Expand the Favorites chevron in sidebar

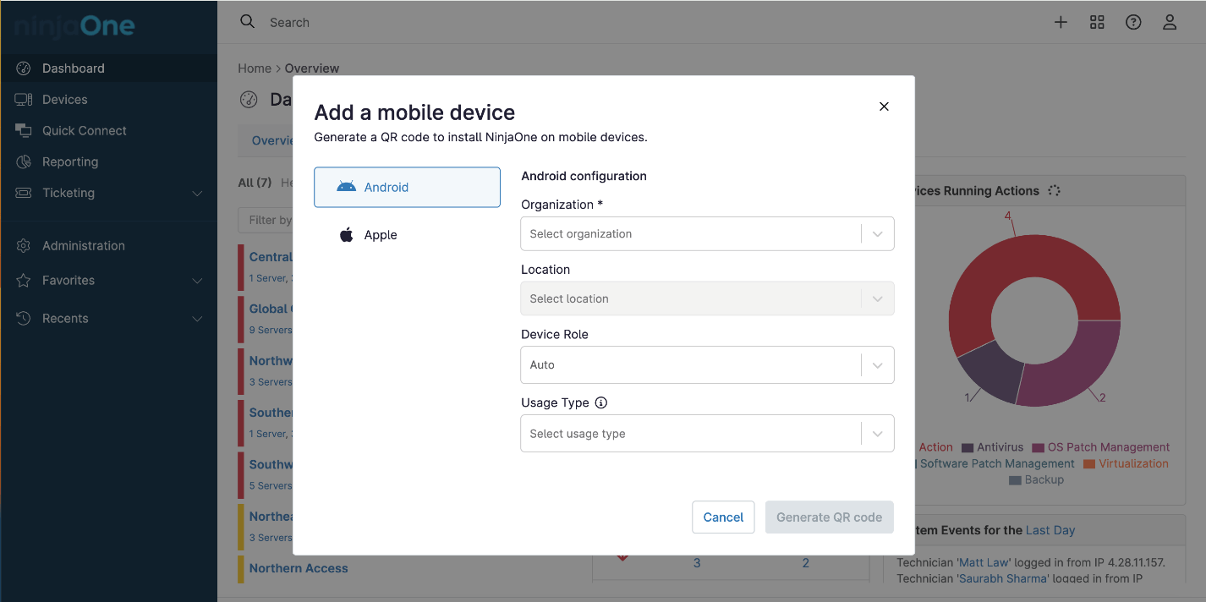coord(197,281)
